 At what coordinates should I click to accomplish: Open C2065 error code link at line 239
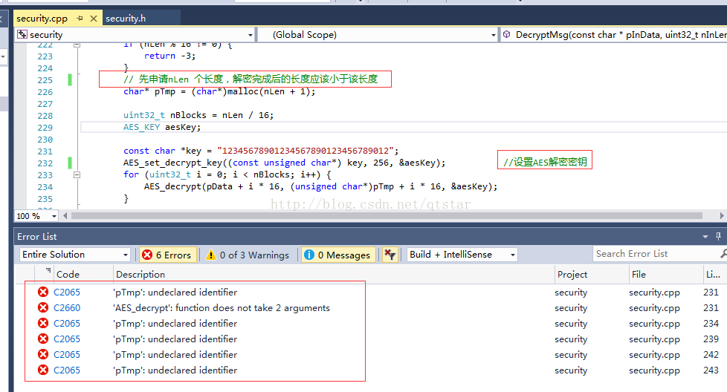tap(67, 339)
